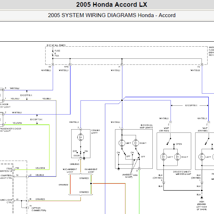
Task: Click the "INDIVIDUAL MAP LIGHTS" label
Action: point(146,126)
